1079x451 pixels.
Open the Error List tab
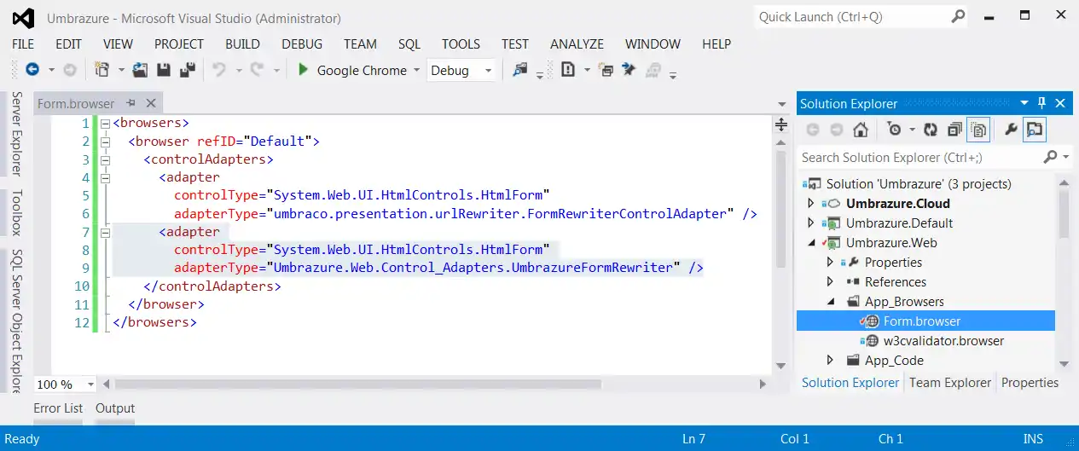pyautogui.click(x=58, y=408)
